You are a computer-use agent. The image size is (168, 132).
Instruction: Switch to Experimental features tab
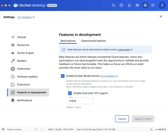tap(93, 41)
